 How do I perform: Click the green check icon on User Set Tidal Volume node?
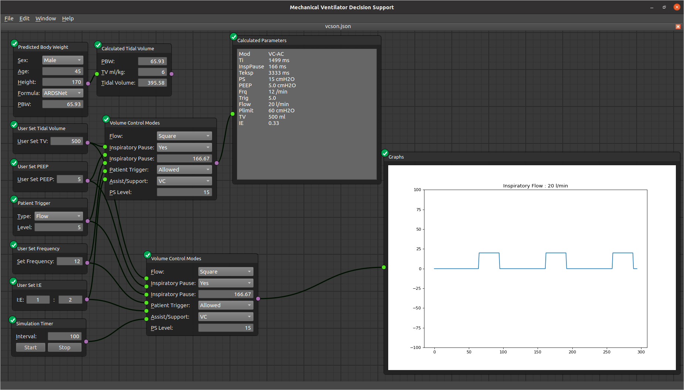[14, 125]
